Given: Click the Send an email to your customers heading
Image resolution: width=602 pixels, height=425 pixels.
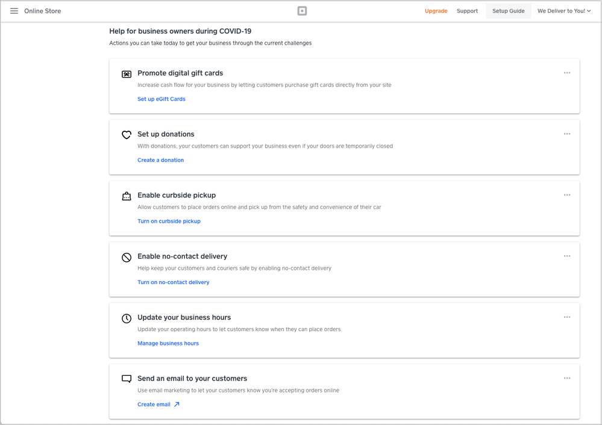Looking at the screenshot, I should (x=192, y=379).
